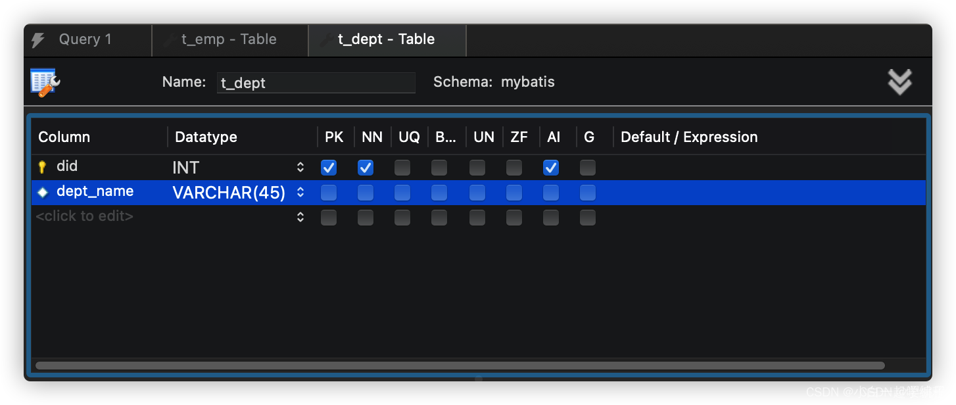Click the table Name input field

click(x=316, y=83)
